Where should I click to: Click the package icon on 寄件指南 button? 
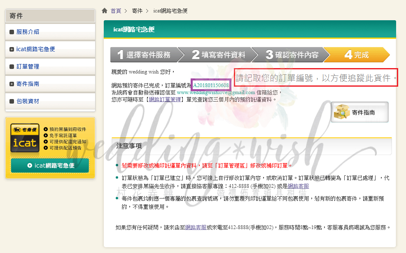tap(343, 112)
